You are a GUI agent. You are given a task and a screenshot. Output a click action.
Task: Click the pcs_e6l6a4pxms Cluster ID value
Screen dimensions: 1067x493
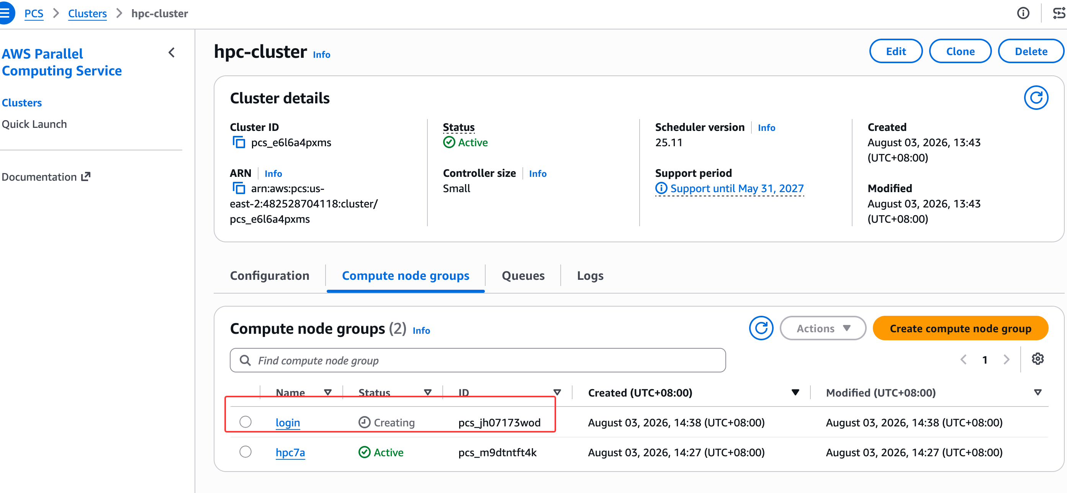291,142
